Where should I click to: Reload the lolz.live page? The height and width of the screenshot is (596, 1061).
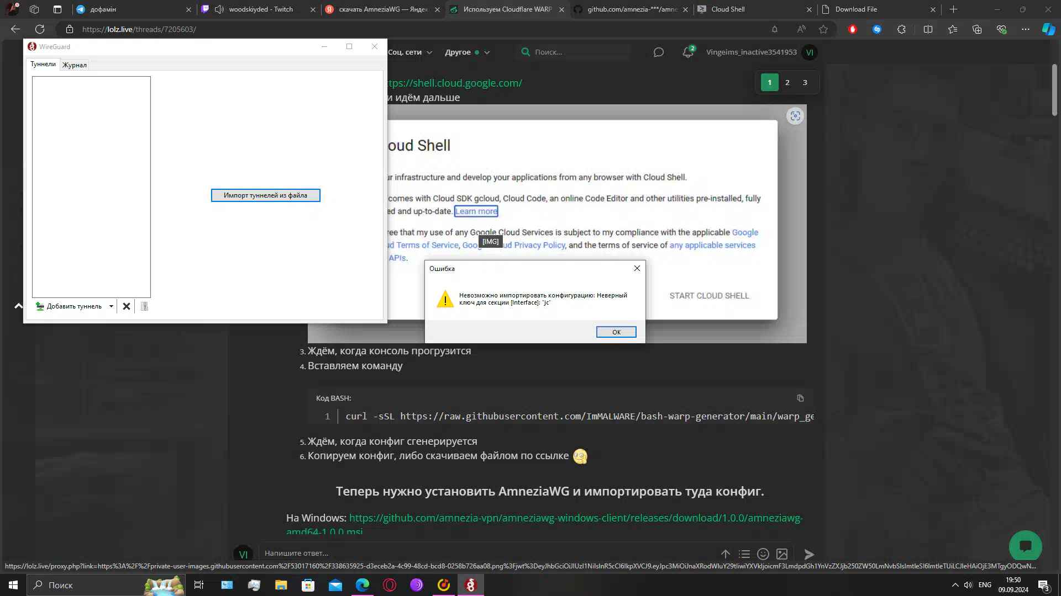click(40, 29)
